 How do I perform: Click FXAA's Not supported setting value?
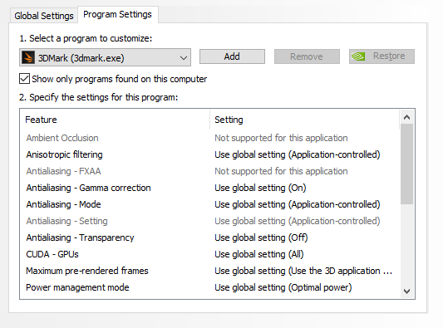[281, 171]
